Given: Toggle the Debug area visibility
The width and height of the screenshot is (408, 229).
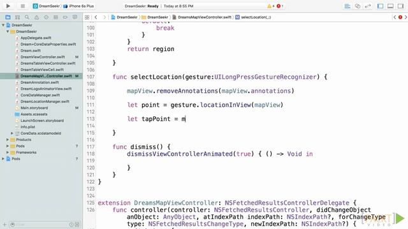Looking at the screenshot, I should pos(390,6).
